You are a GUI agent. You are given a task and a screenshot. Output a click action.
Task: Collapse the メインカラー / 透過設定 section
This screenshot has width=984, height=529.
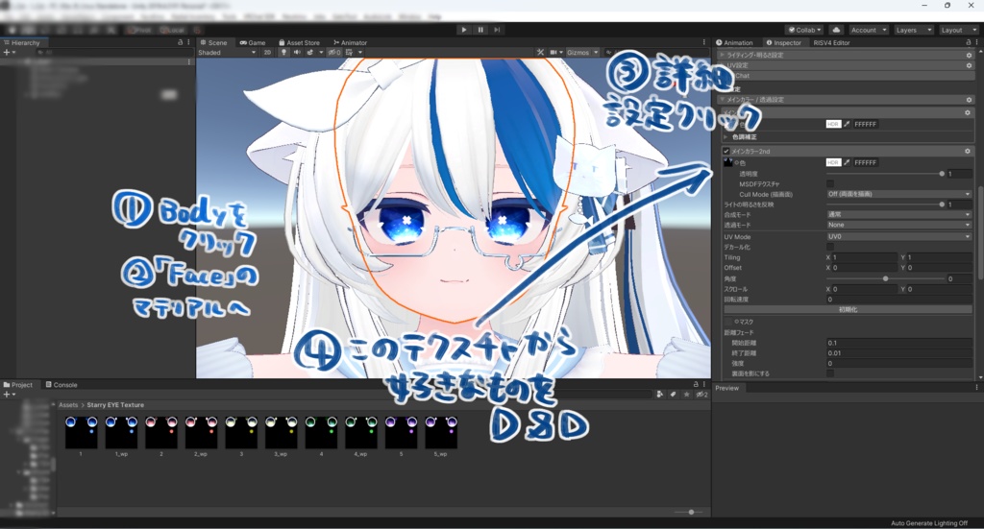pos(723,100)
